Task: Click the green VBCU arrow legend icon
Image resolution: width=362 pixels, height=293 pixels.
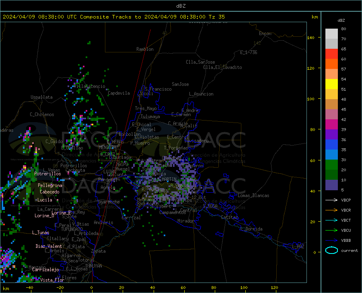Action: pyautogui.click(x=331, y=231)
